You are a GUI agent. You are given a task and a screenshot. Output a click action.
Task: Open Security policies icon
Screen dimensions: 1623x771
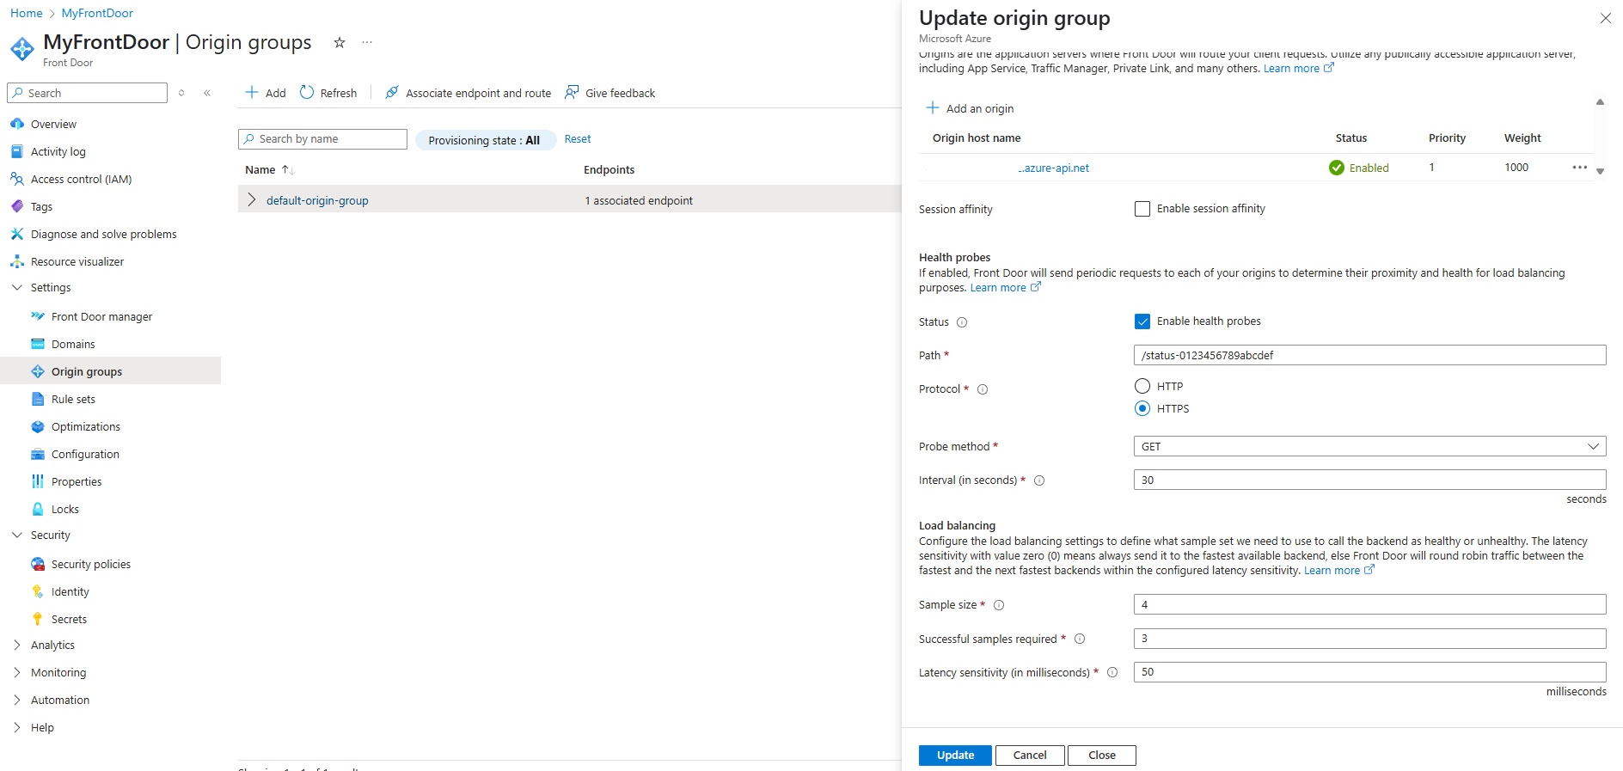point(38,564)
